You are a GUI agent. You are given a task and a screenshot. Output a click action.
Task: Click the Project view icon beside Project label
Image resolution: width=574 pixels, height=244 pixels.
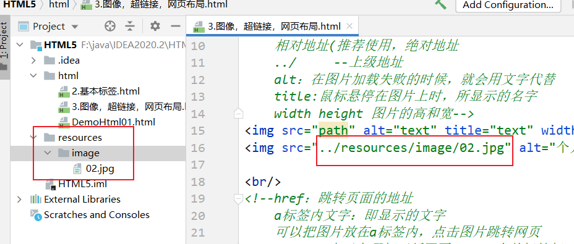[x=24, y=27]
